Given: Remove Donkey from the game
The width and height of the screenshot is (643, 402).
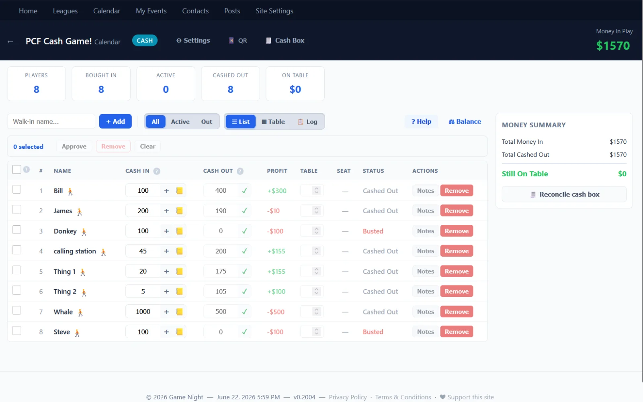Looking at the screenshot, I should click(x=457, y=231).
